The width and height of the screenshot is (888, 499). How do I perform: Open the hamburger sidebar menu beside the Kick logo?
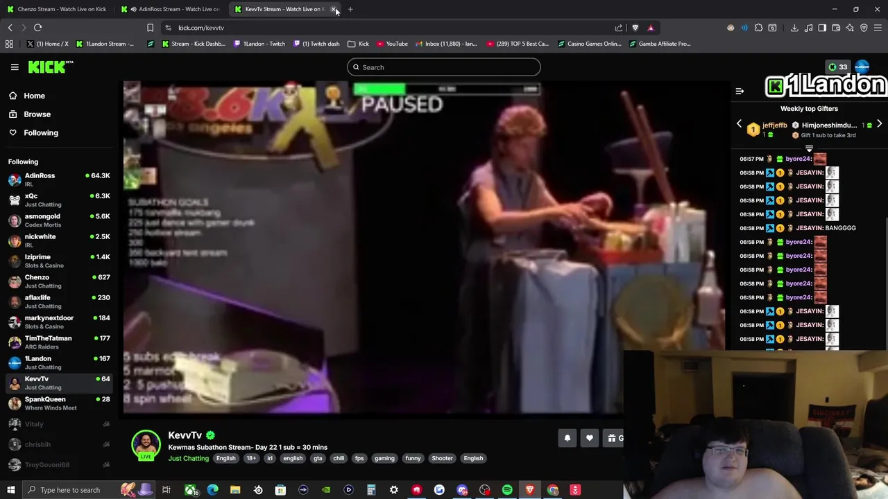tap(15, 67)
